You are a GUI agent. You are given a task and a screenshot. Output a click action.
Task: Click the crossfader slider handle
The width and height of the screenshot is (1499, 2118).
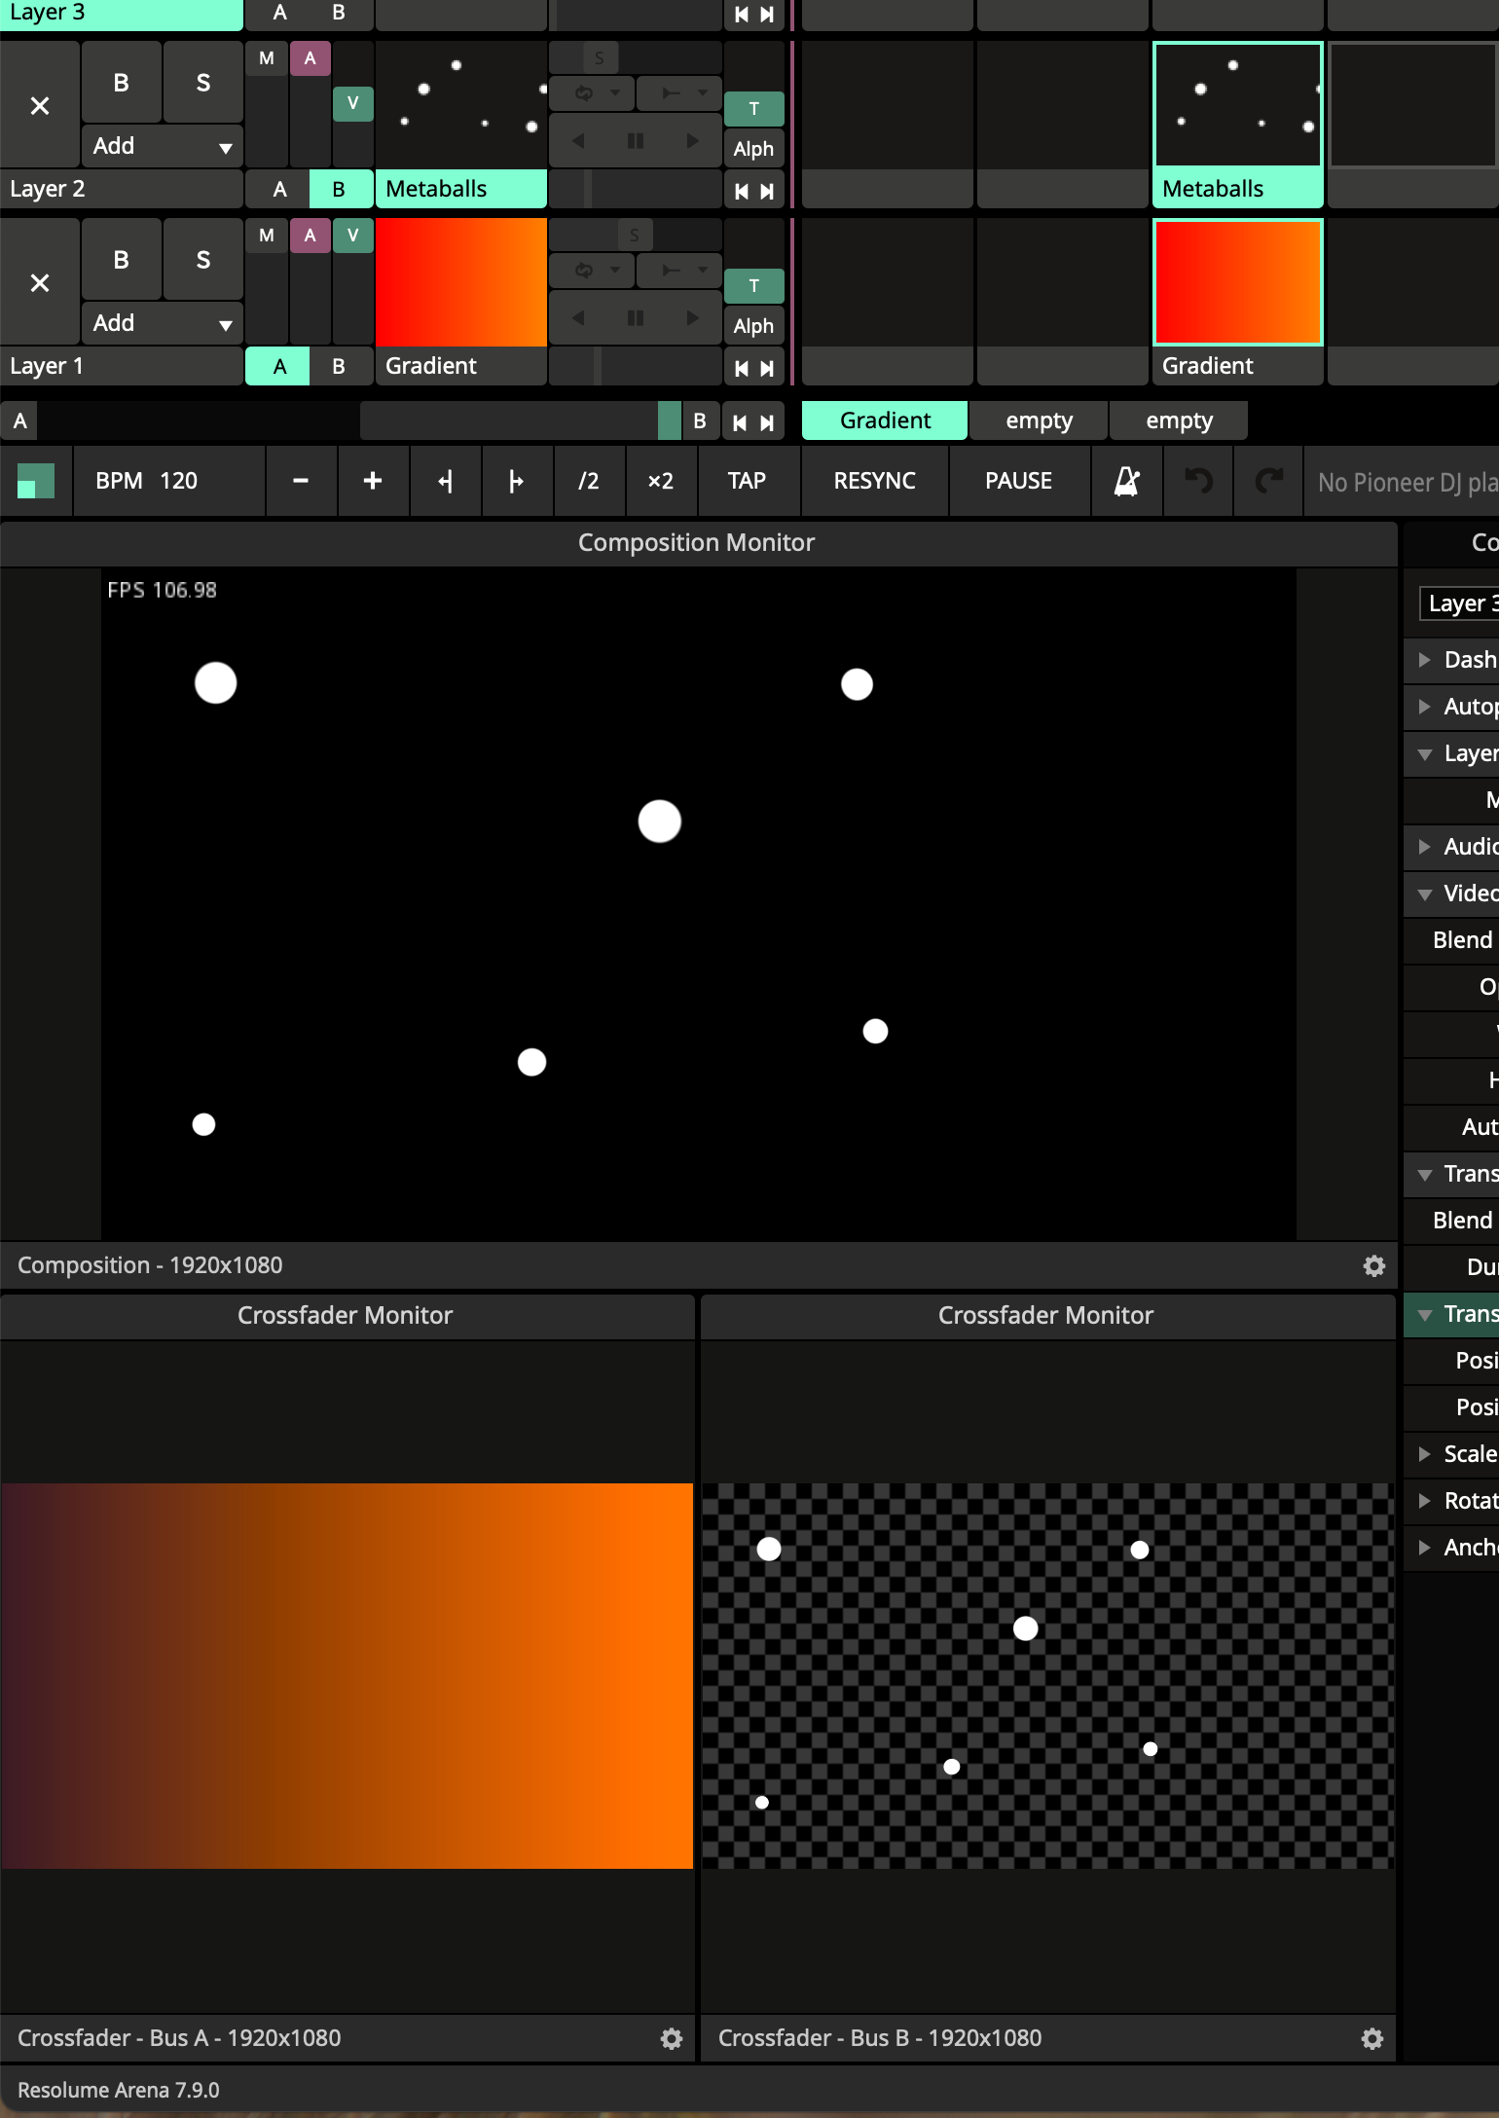[x=669, y=420]
